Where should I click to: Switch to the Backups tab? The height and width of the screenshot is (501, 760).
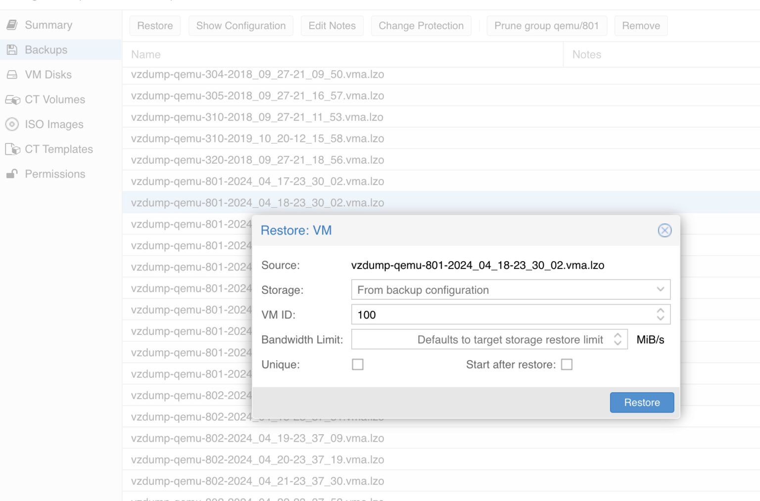(47, 49)
